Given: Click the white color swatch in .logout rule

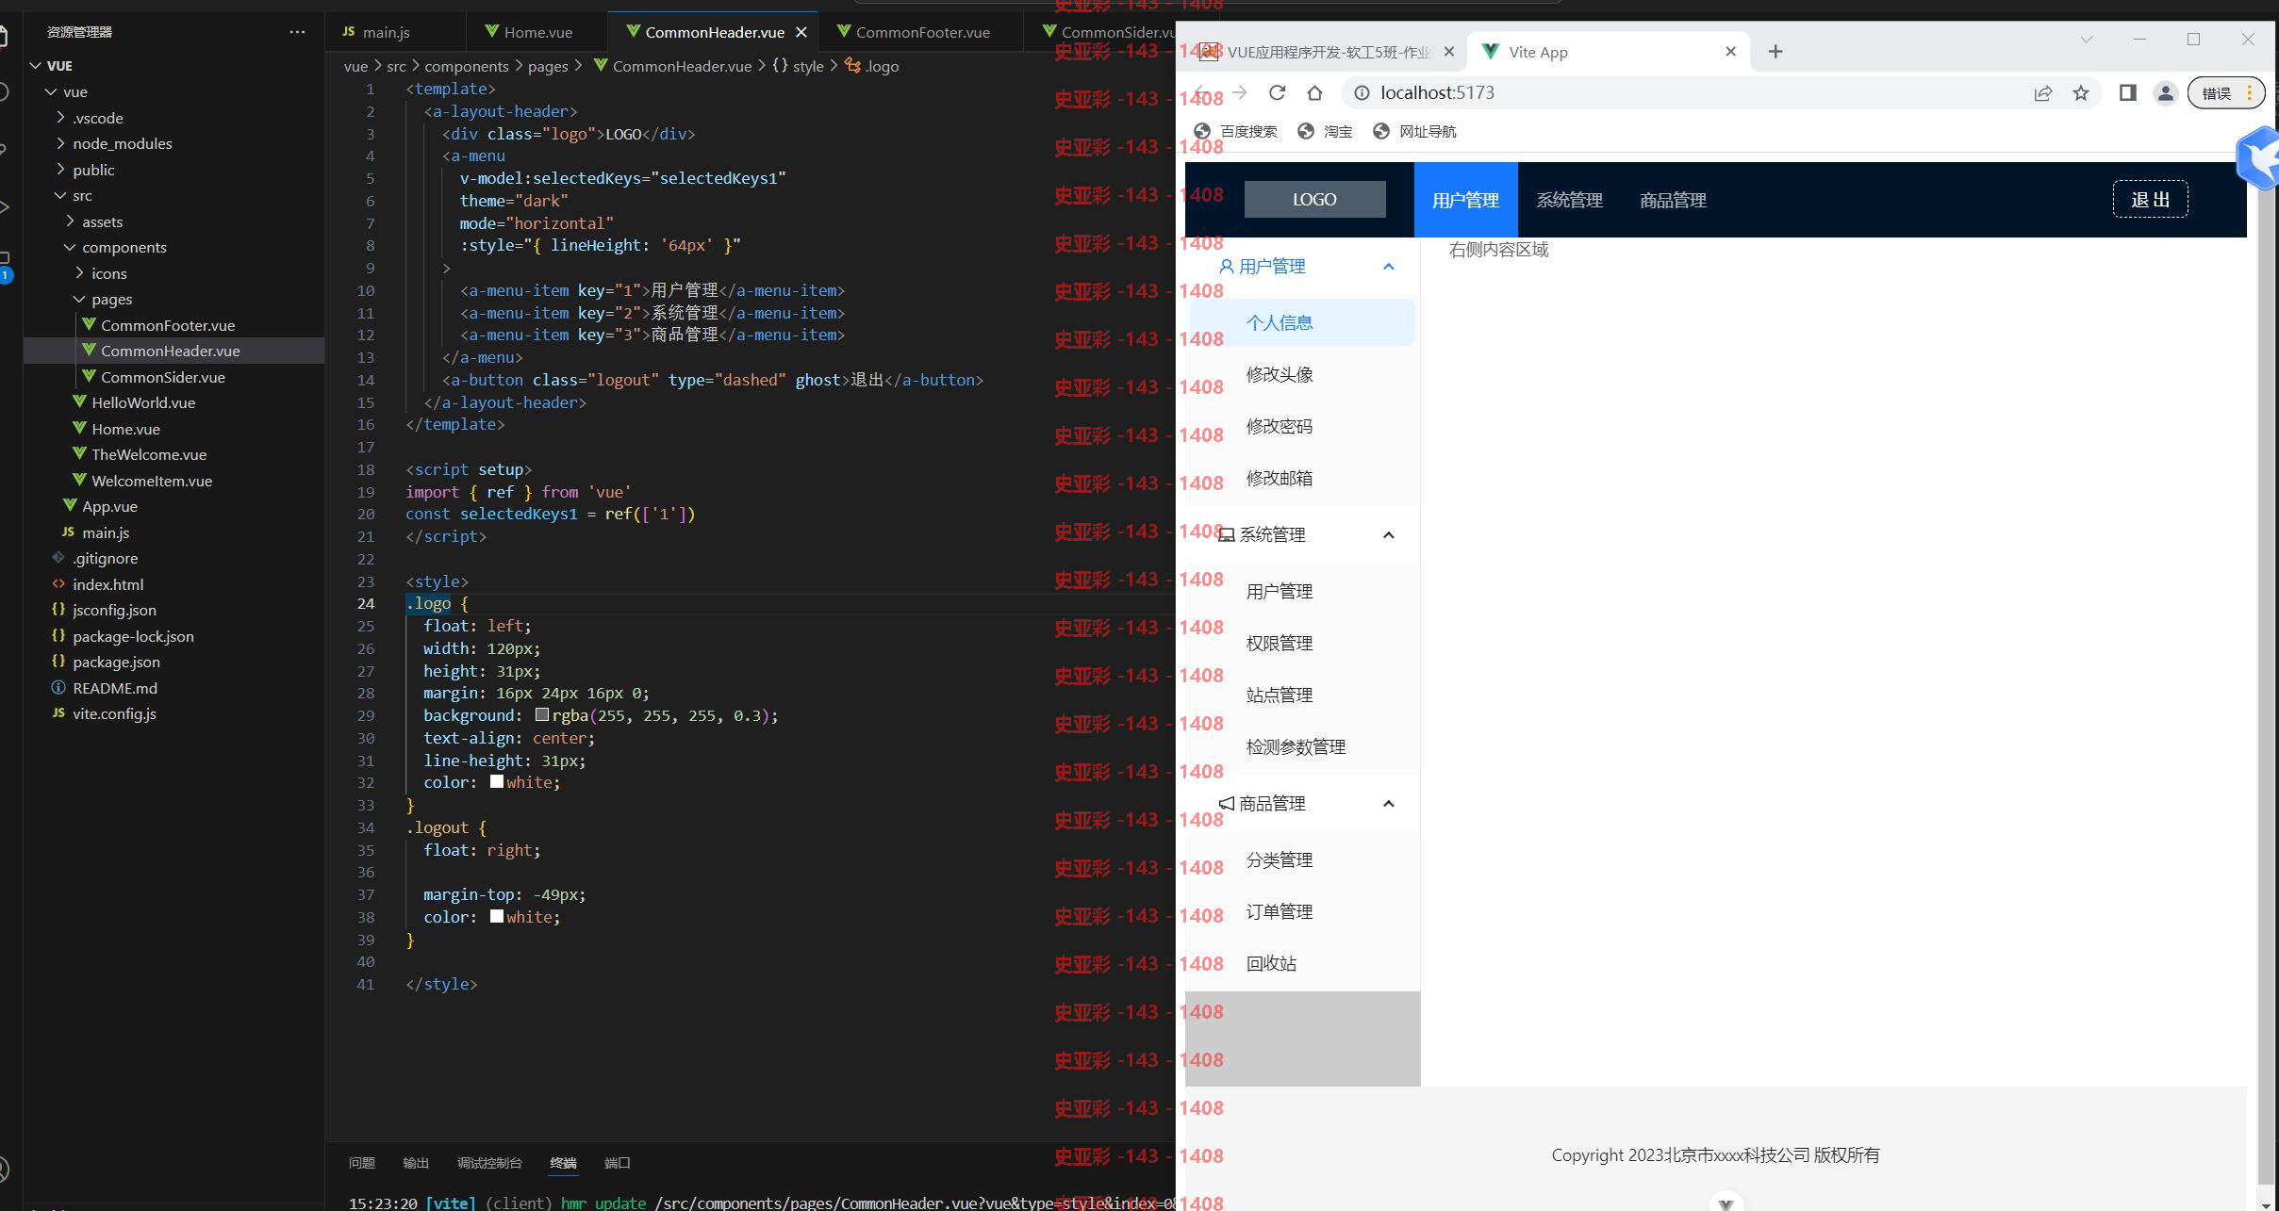Looking at the screenshot, I should click(x=497, y=917).
